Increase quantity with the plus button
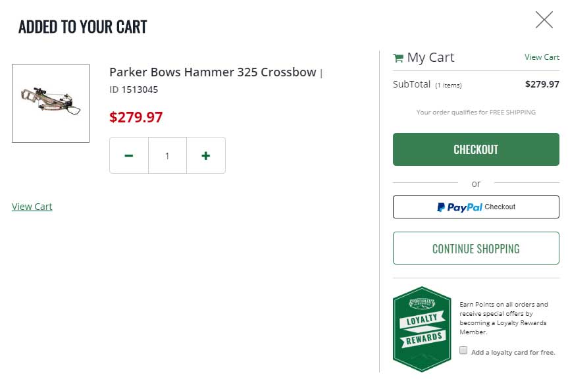This screenshot has width=568, height=381. [206, 155]
